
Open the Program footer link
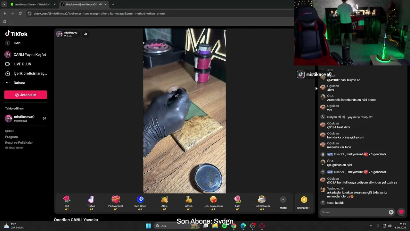pyautogui.click(x=11, y=137)
